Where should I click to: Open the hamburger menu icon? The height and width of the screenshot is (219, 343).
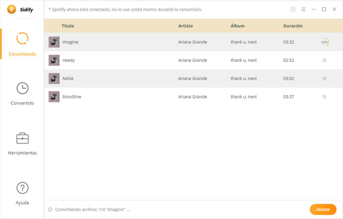point(303,9)
